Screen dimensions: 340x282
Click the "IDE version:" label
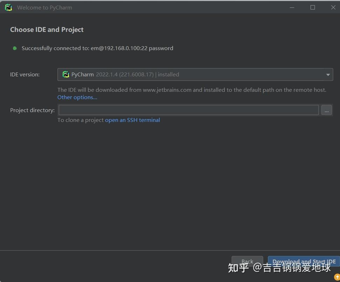[x=25, y=75]
